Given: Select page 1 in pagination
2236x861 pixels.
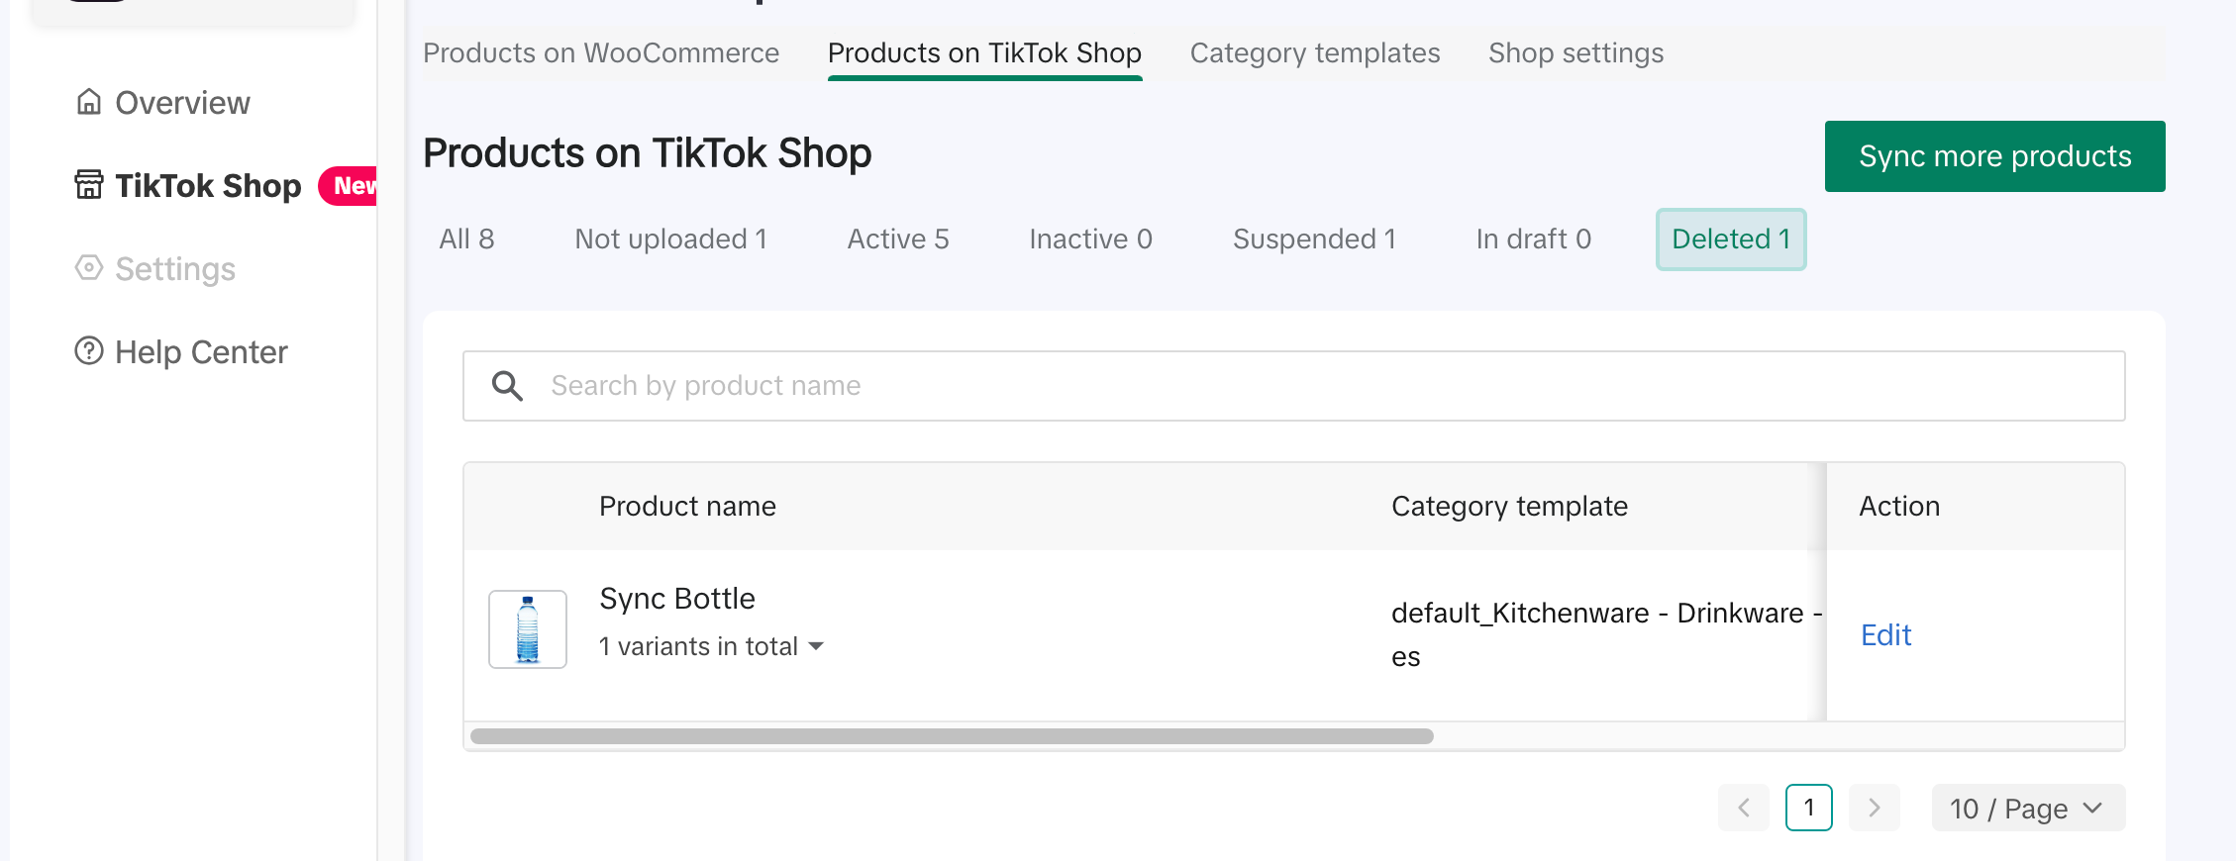Looking at the screenshot, I should point(1808,808).
